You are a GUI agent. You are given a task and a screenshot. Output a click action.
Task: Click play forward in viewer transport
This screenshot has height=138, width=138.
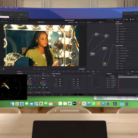point(41,69)
